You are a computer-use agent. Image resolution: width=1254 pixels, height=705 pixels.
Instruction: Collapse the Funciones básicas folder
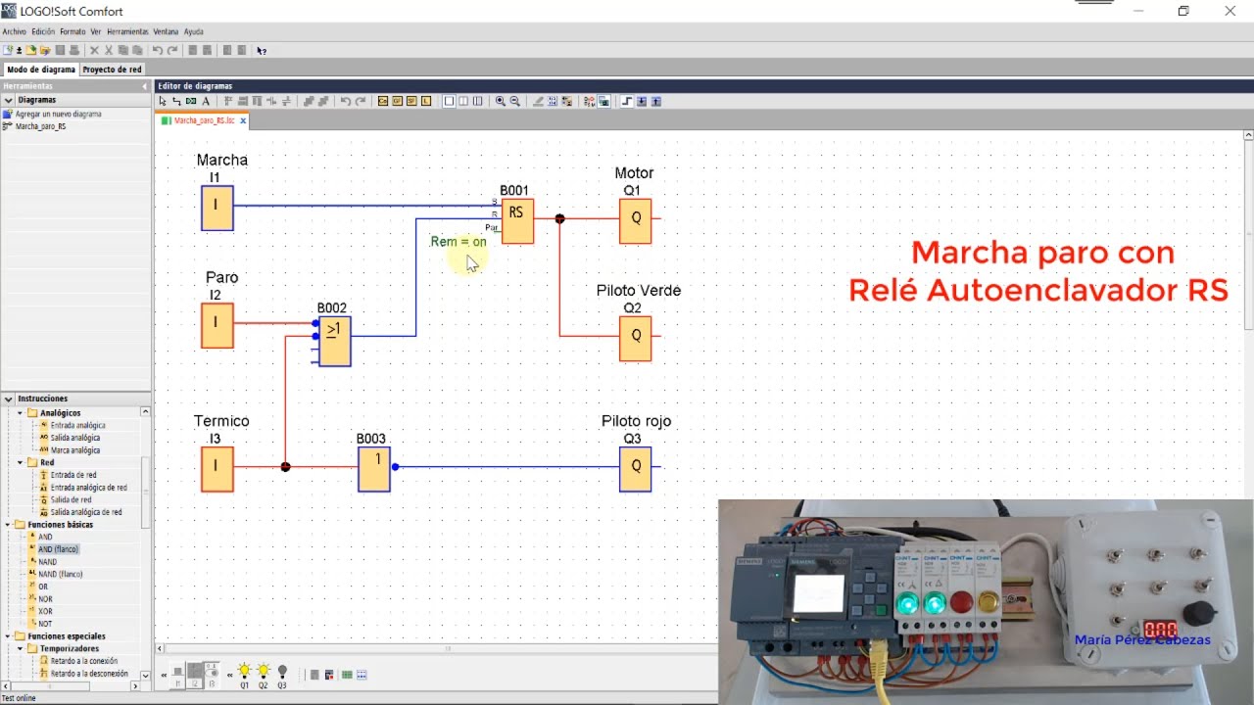tap(8, 525)
